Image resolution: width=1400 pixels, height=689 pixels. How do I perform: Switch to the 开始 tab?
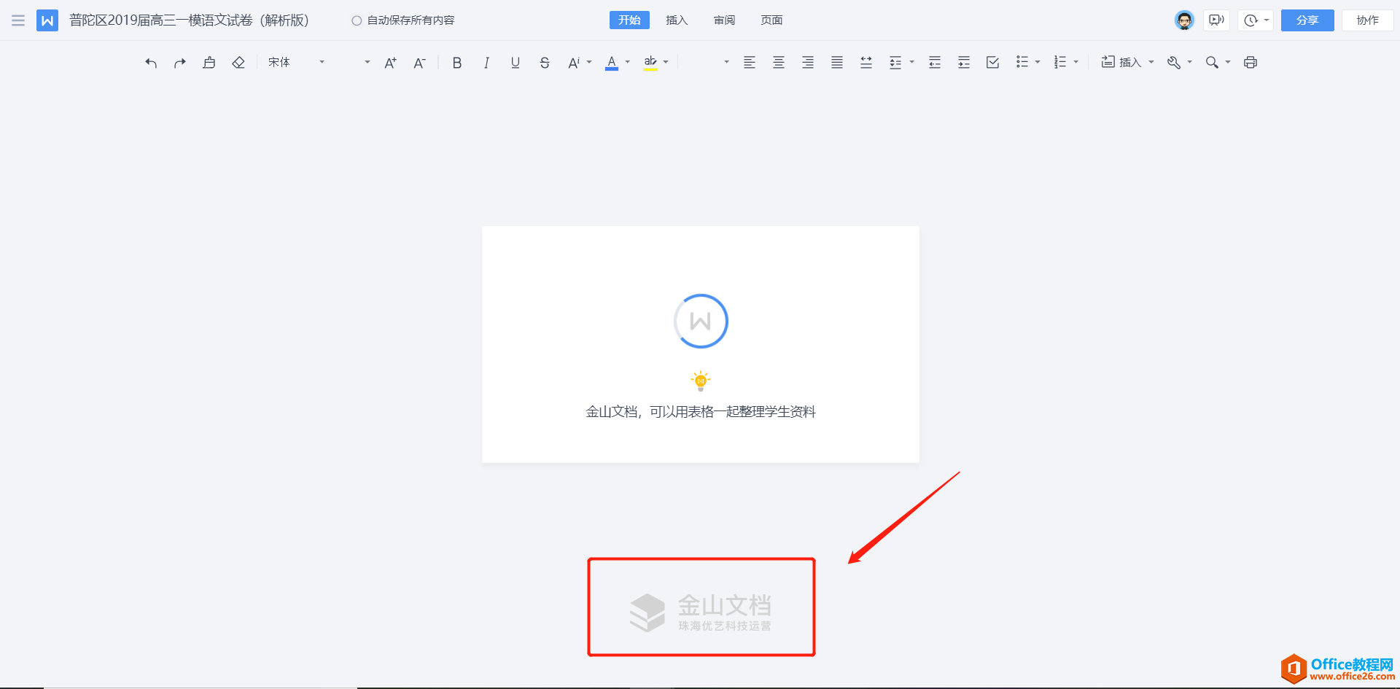click(629, 20)
